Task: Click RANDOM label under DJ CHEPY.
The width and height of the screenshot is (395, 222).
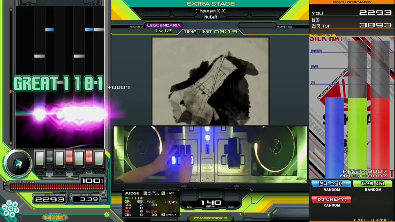Action: 332,205
